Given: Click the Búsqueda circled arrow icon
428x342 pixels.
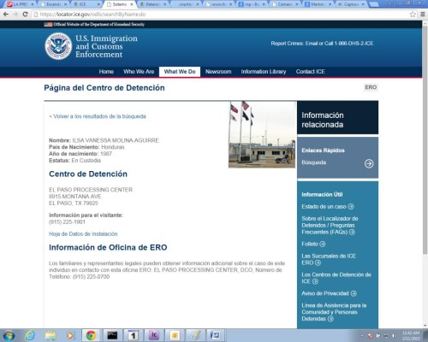Looking at the screenshot, I should [369, 163].
